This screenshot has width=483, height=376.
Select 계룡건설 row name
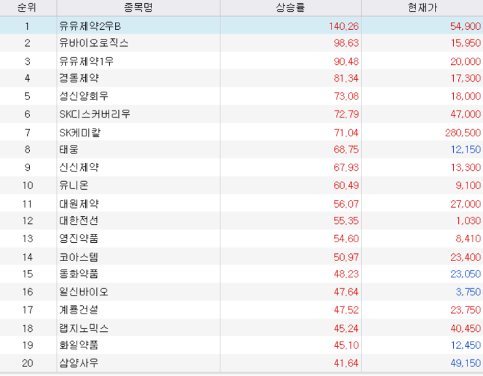79,310
